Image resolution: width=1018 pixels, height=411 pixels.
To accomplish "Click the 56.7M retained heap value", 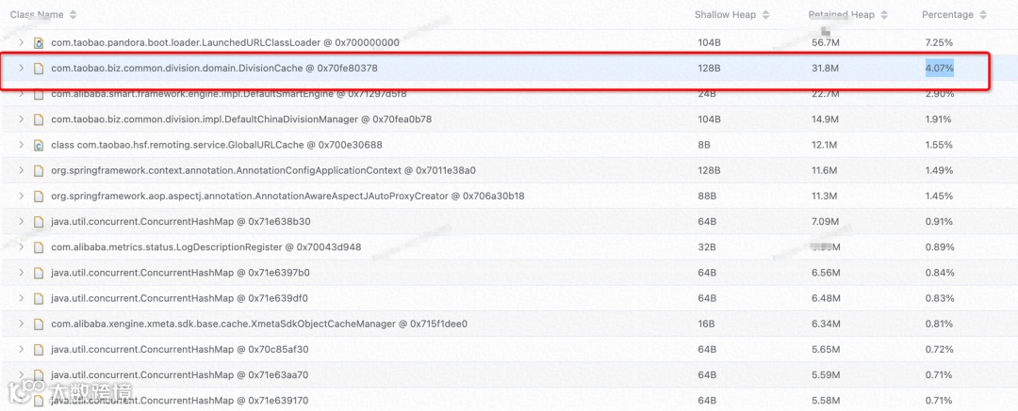I will coord(825,42).
